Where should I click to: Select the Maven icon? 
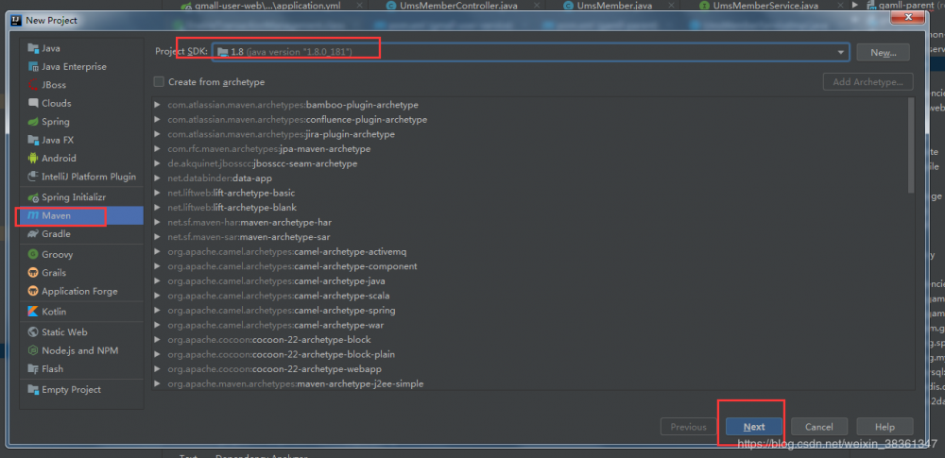tap(32, 215)
